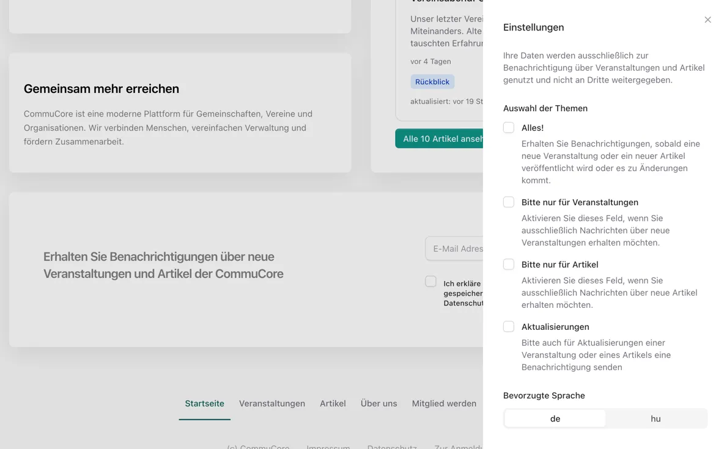Viewport: 727px width, 449px height.
Task: Enable the Aktualisierungen notifications option
Action: [x=508, y=326]
